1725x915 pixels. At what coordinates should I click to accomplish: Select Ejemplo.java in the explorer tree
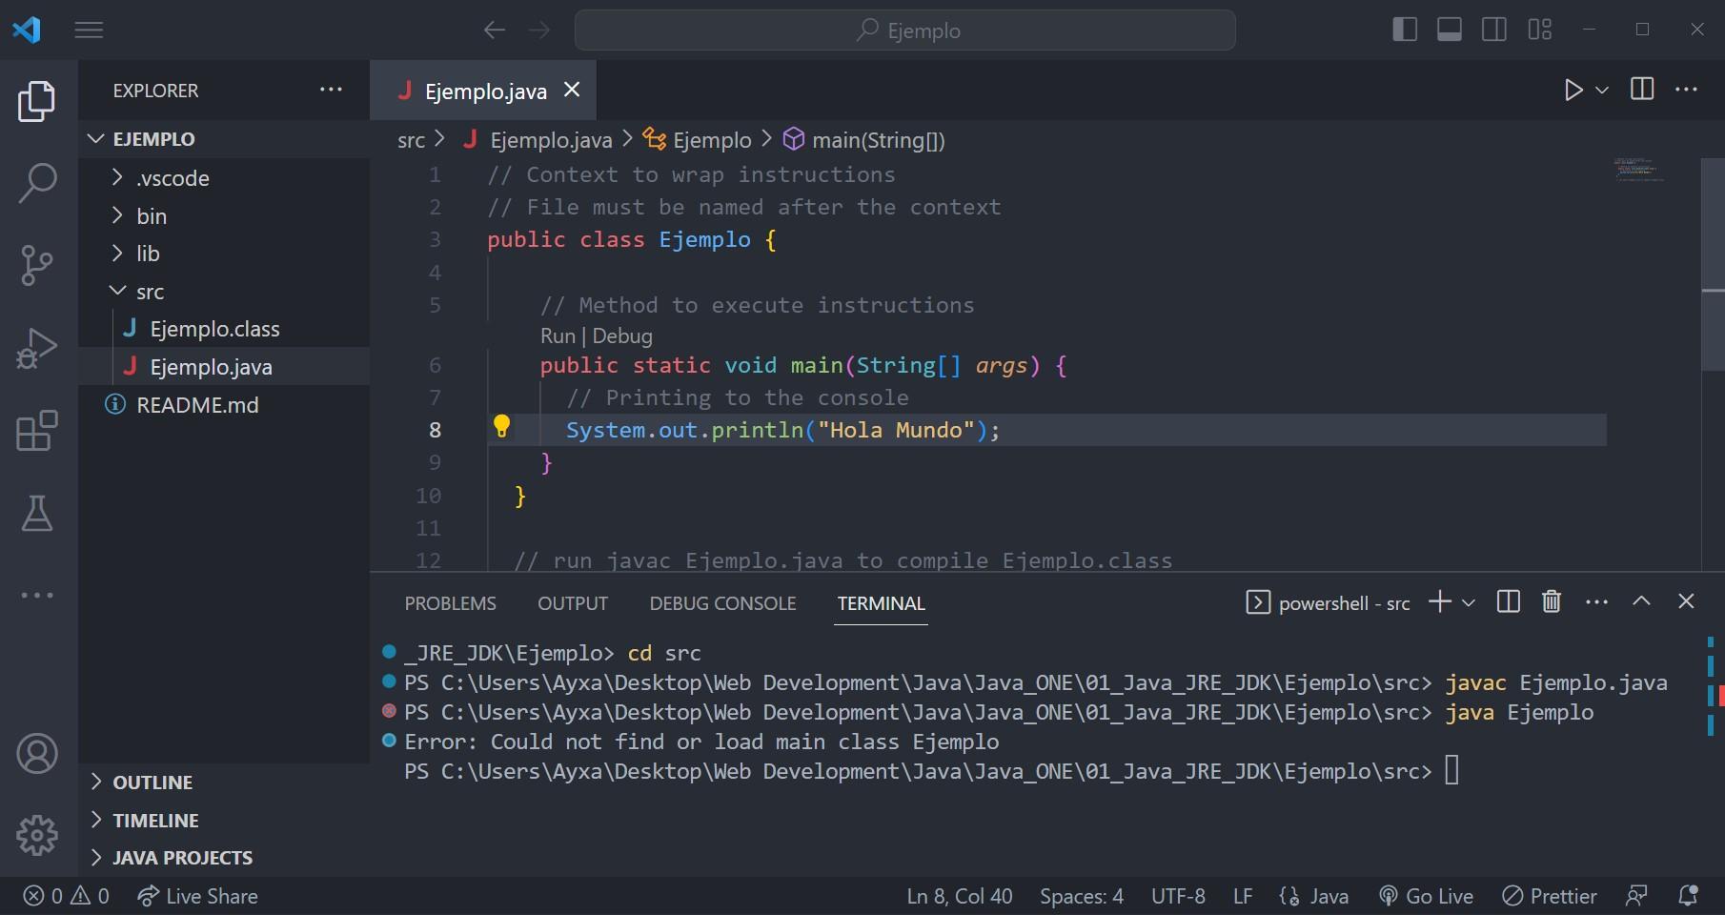coord(224,367)
